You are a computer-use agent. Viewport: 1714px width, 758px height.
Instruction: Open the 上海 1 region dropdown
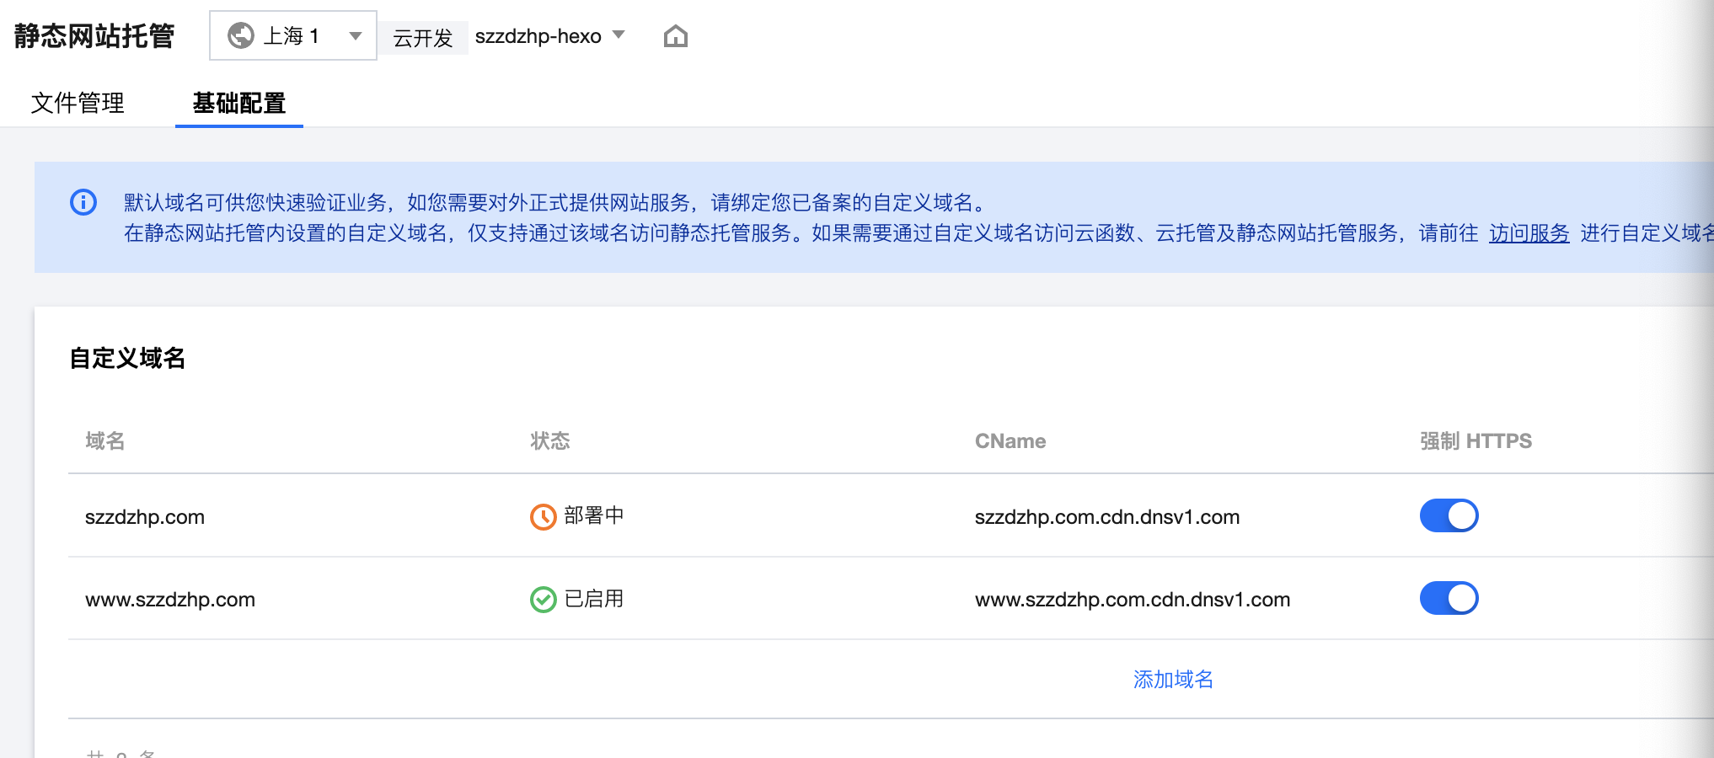(292, 35)
